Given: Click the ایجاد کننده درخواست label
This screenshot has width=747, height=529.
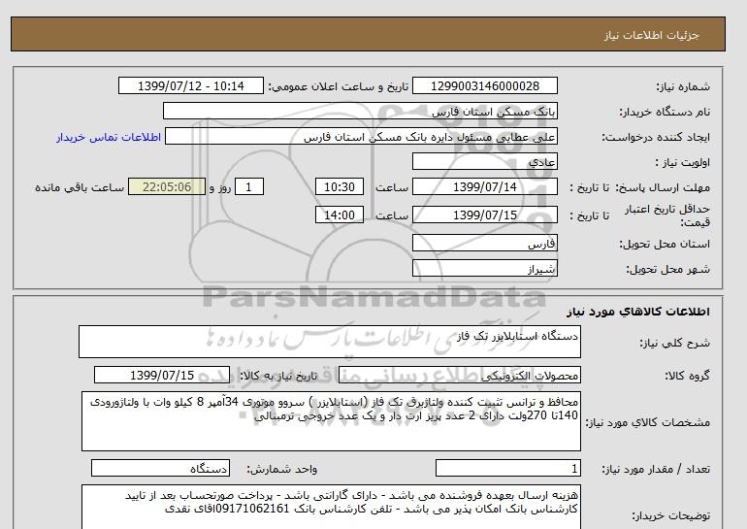Looking at the screenshot, I should pyautogui.click(x=656, y=137).
